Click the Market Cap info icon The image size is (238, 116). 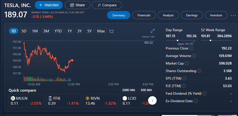(187, 63)
